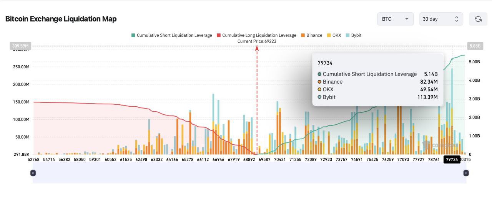Click the Bitcoin Exchange Liquidation Map title
492x198 pixels.
tap(61, 19)
